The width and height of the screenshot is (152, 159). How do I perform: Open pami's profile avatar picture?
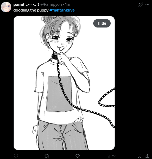click(x=6, y=7)
